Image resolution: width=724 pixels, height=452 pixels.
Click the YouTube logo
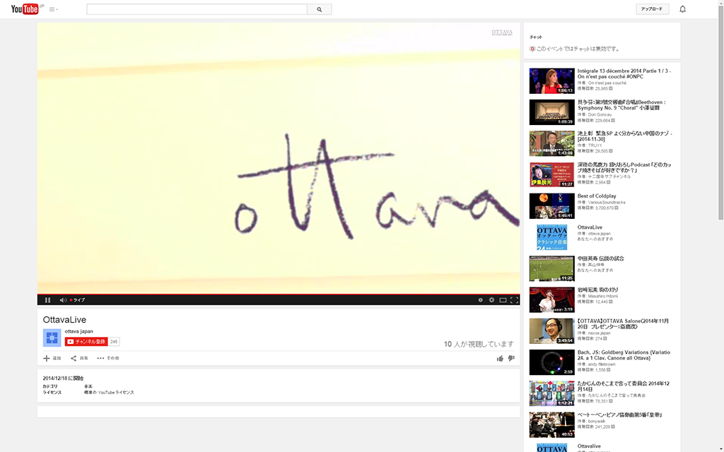click(25, 9)
